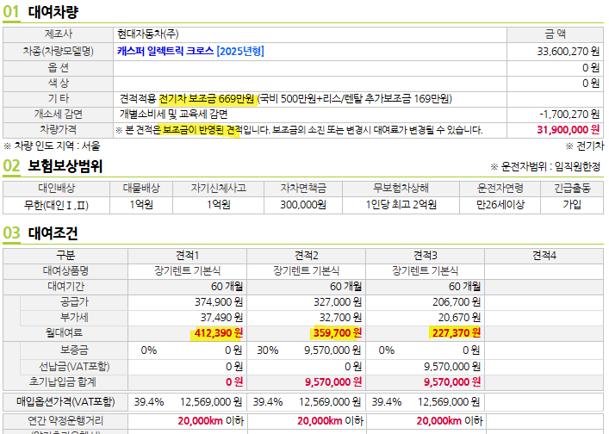Click 20,000km 이하 in 견적1 column
The width and height of the screenshot is (609, 434).
(x=211, y=421)
